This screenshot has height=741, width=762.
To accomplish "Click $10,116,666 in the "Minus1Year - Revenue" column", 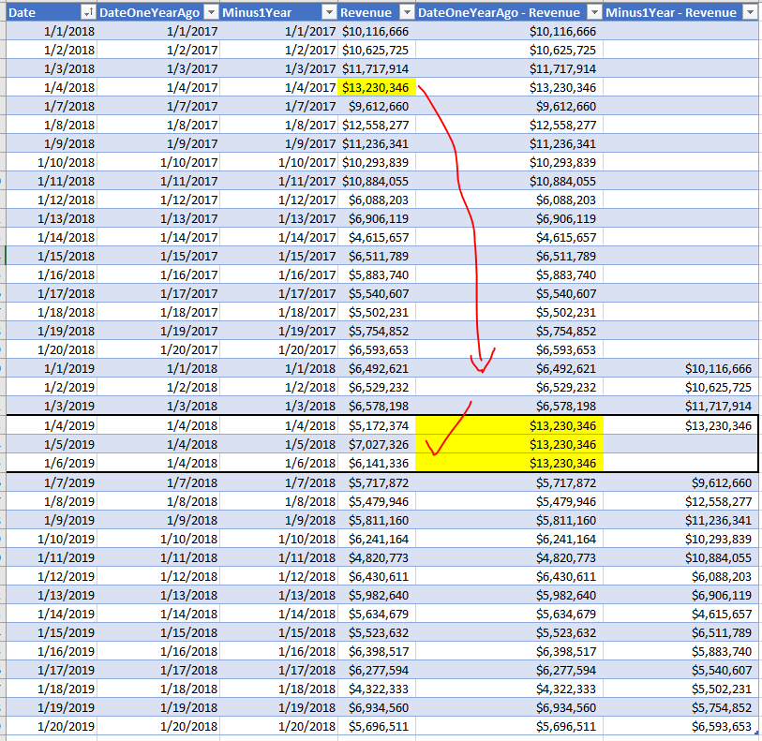I will 680,368.
